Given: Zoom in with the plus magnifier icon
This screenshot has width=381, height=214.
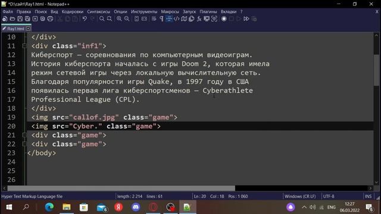Looking at the screenshot, I should click(x=119, y=18).
